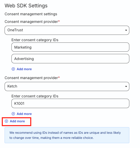140x148 pixels.
Task: Click into the K1001 category ID field
Action: pos(70,103)
